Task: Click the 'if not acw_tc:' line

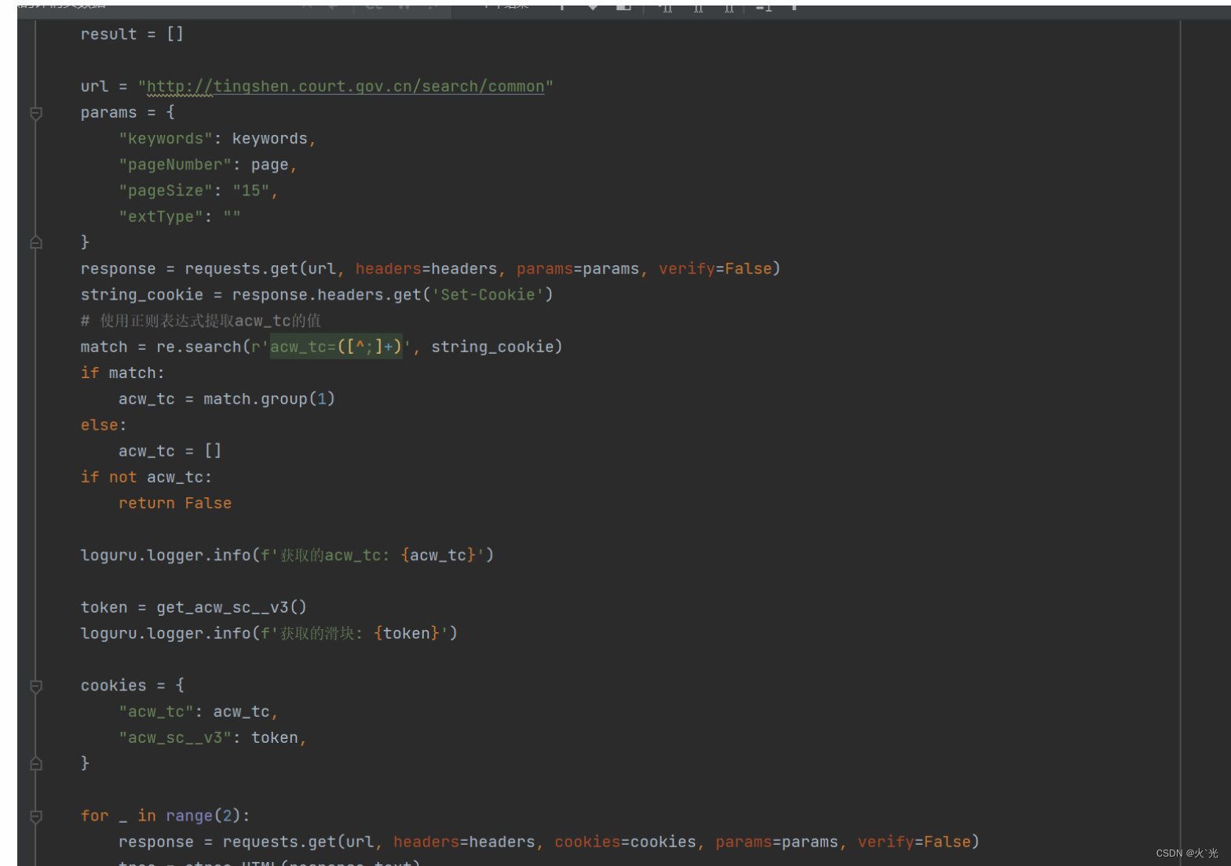Action: [x=146, y=477]
